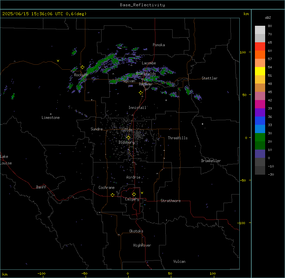Viewport: 285px width, 278px height.
Task: Click the Calgary city label
Action: coord(132,199)
